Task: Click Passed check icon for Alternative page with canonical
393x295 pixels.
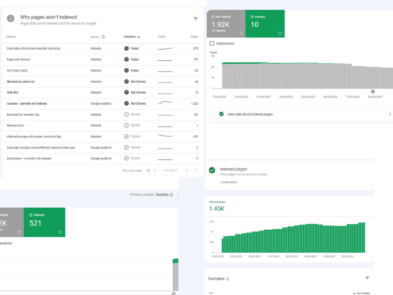Action: click(x=127, y=136)
